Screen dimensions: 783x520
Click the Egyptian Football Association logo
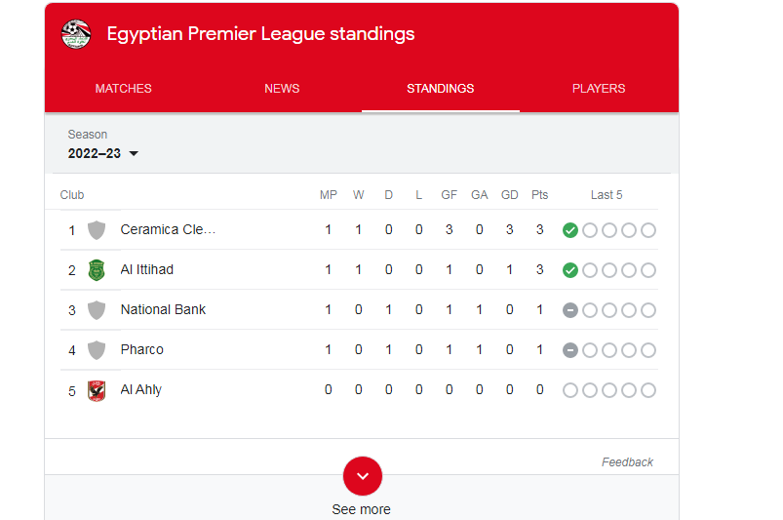tap(76, 34)
